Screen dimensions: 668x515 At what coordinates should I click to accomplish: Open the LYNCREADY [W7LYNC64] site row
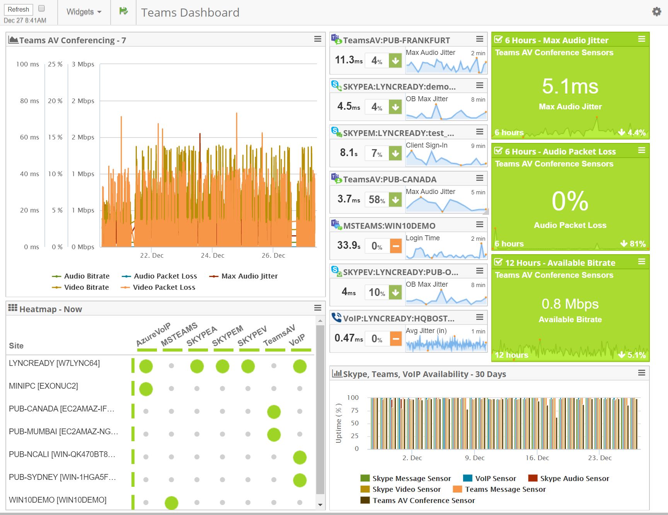(x=54, y=363)
